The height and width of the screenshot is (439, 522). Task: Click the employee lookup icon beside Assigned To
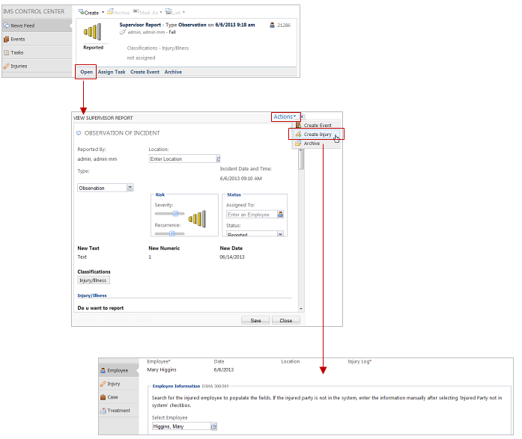[x=281, y=214]
